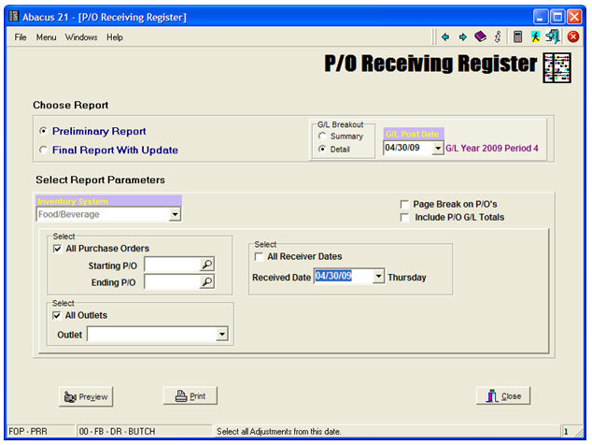Click the red X toolbar icon
The image size is (592, 445).
[x=573, y=37]
